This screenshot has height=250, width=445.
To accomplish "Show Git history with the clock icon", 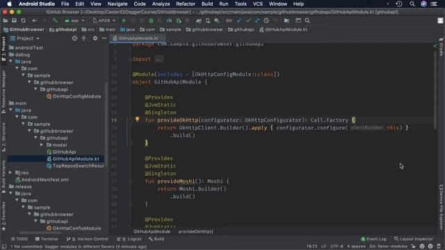I will [x=266, y=21].
